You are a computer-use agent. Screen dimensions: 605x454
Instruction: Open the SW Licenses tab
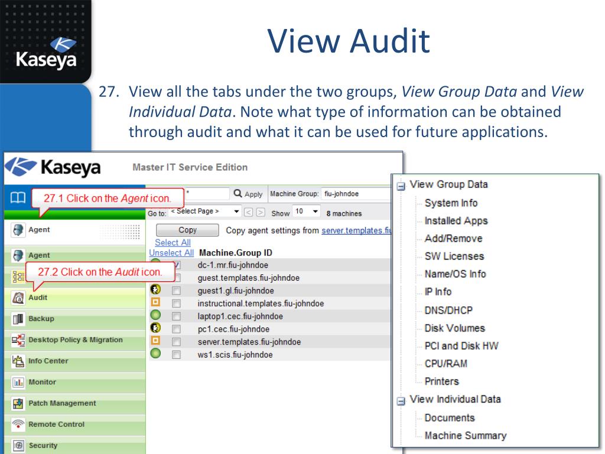454,257
